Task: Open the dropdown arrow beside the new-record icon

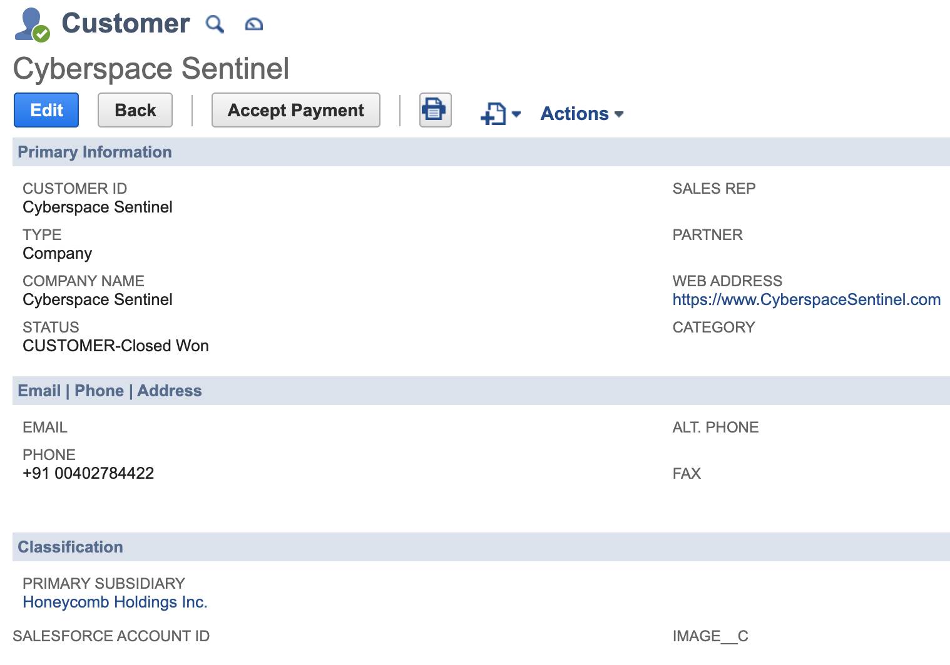Action: (x=515, y=115)
